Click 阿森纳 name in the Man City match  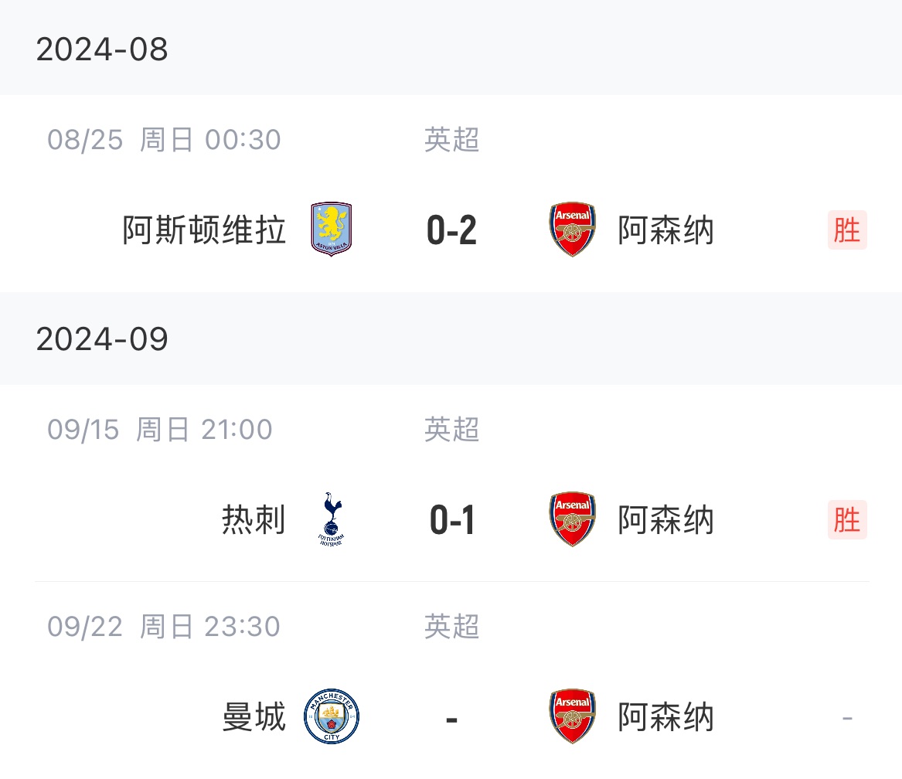[x=665, y=717]
